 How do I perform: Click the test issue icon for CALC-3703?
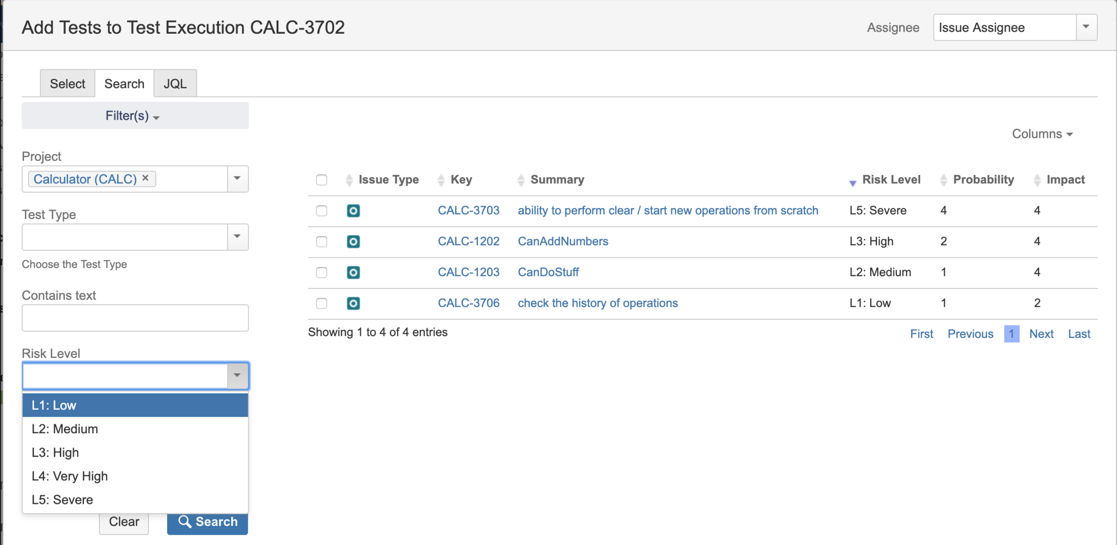click(353, 211)
